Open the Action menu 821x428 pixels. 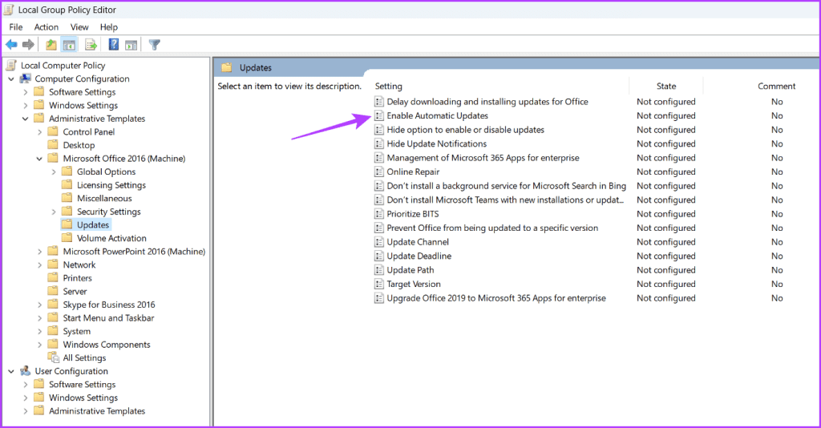point(46,26)
